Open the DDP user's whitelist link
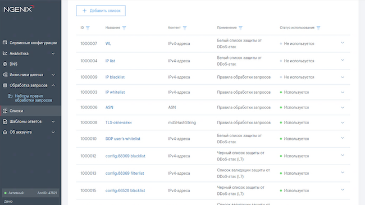 click(122, 139)
